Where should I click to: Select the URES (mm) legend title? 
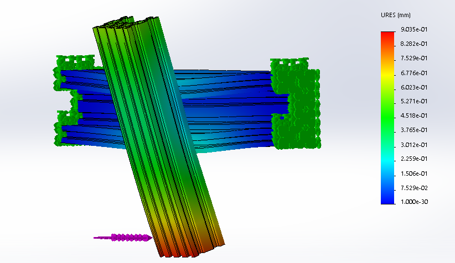click(x=396, y=15)
